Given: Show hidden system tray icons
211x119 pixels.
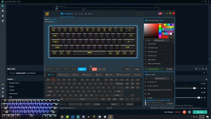Looking at the screenshot, I should (192, 117).
